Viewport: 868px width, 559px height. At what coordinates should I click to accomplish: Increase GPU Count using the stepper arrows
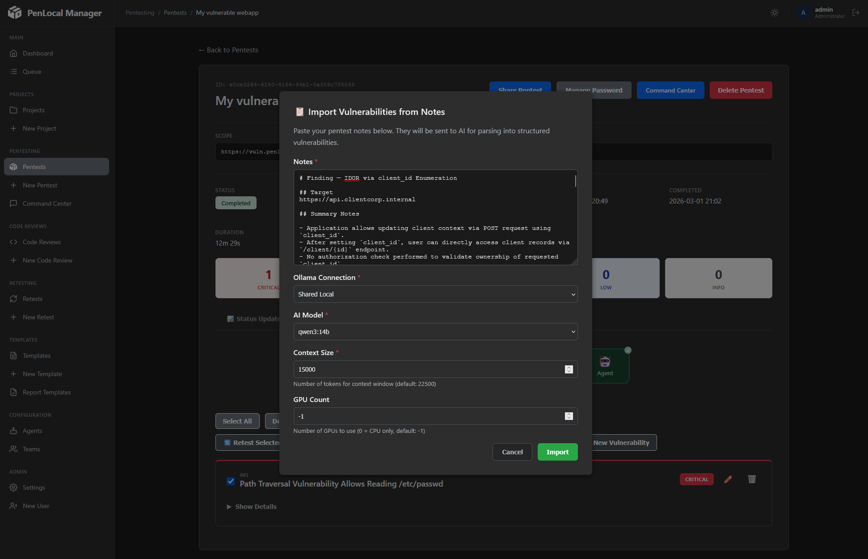568,415
